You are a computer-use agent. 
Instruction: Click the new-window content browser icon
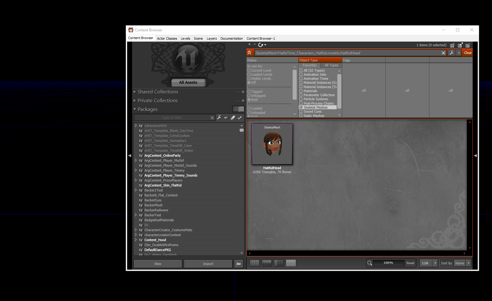pyautogui.click(x=452, y=45)
